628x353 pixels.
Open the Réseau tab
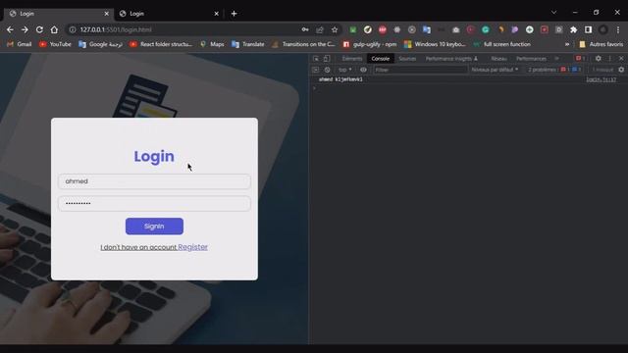point(498,59)
